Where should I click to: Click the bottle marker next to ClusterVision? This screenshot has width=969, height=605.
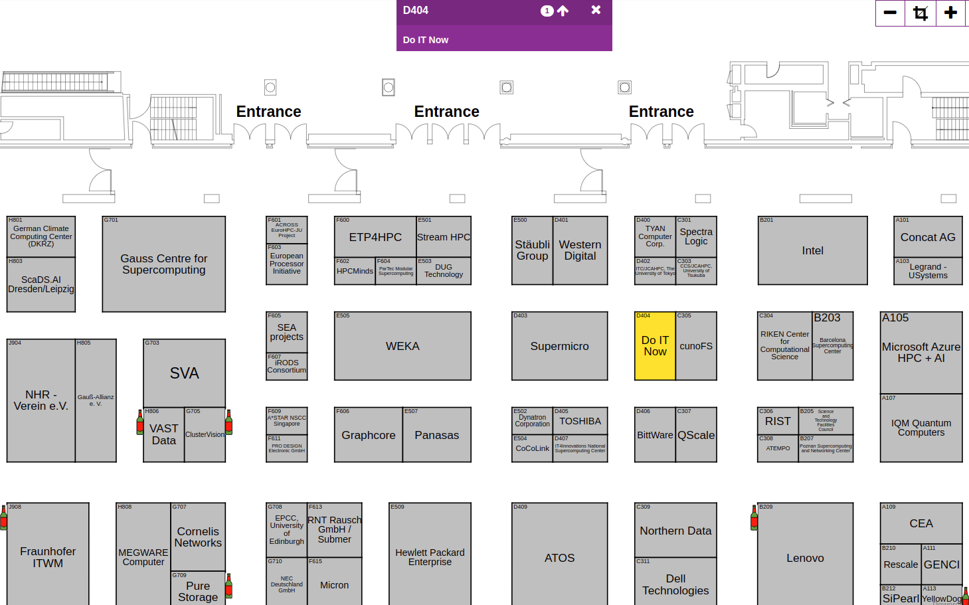tap(228, 422)
